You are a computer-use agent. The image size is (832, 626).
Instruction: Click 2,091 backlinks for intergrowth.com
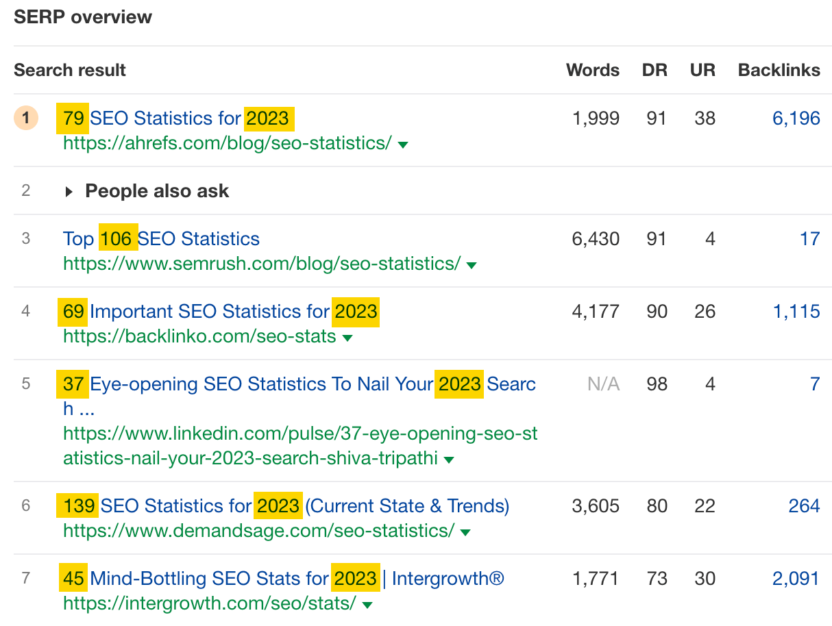[795, 579]
